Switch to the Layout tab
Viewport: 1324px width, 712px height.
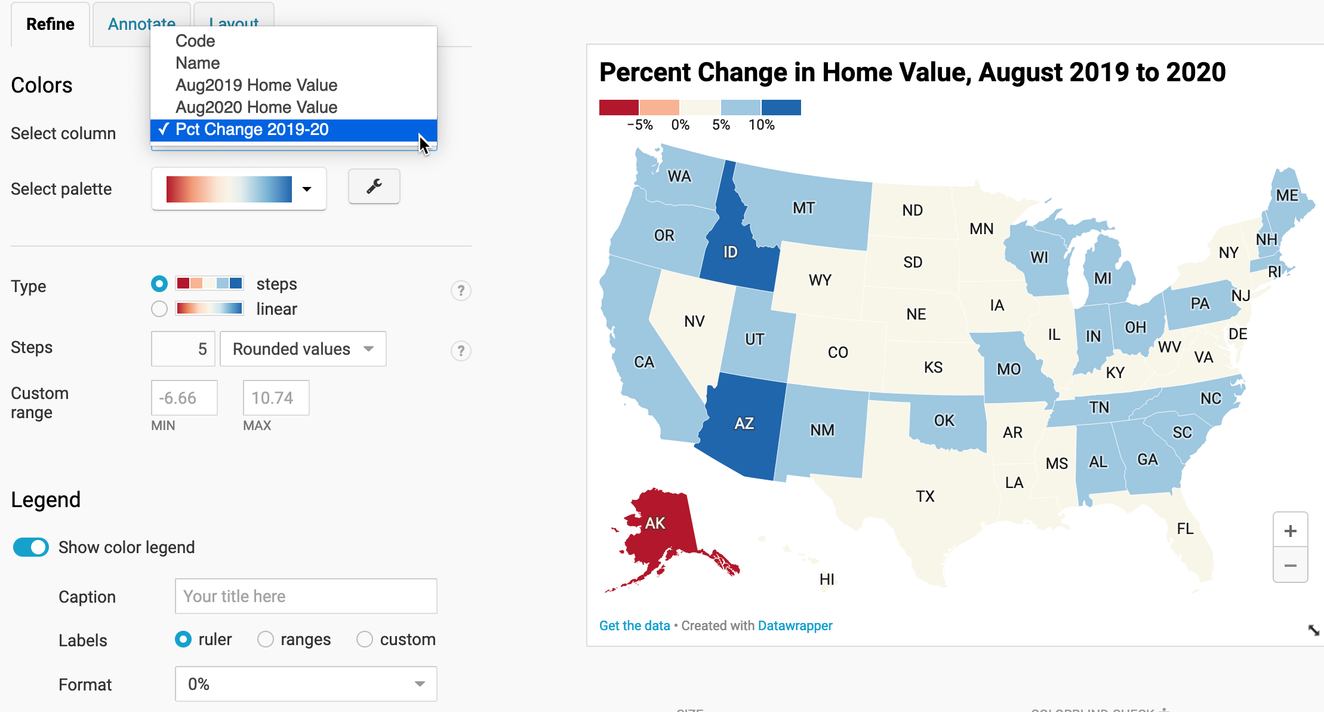click(x=232, y=23)
